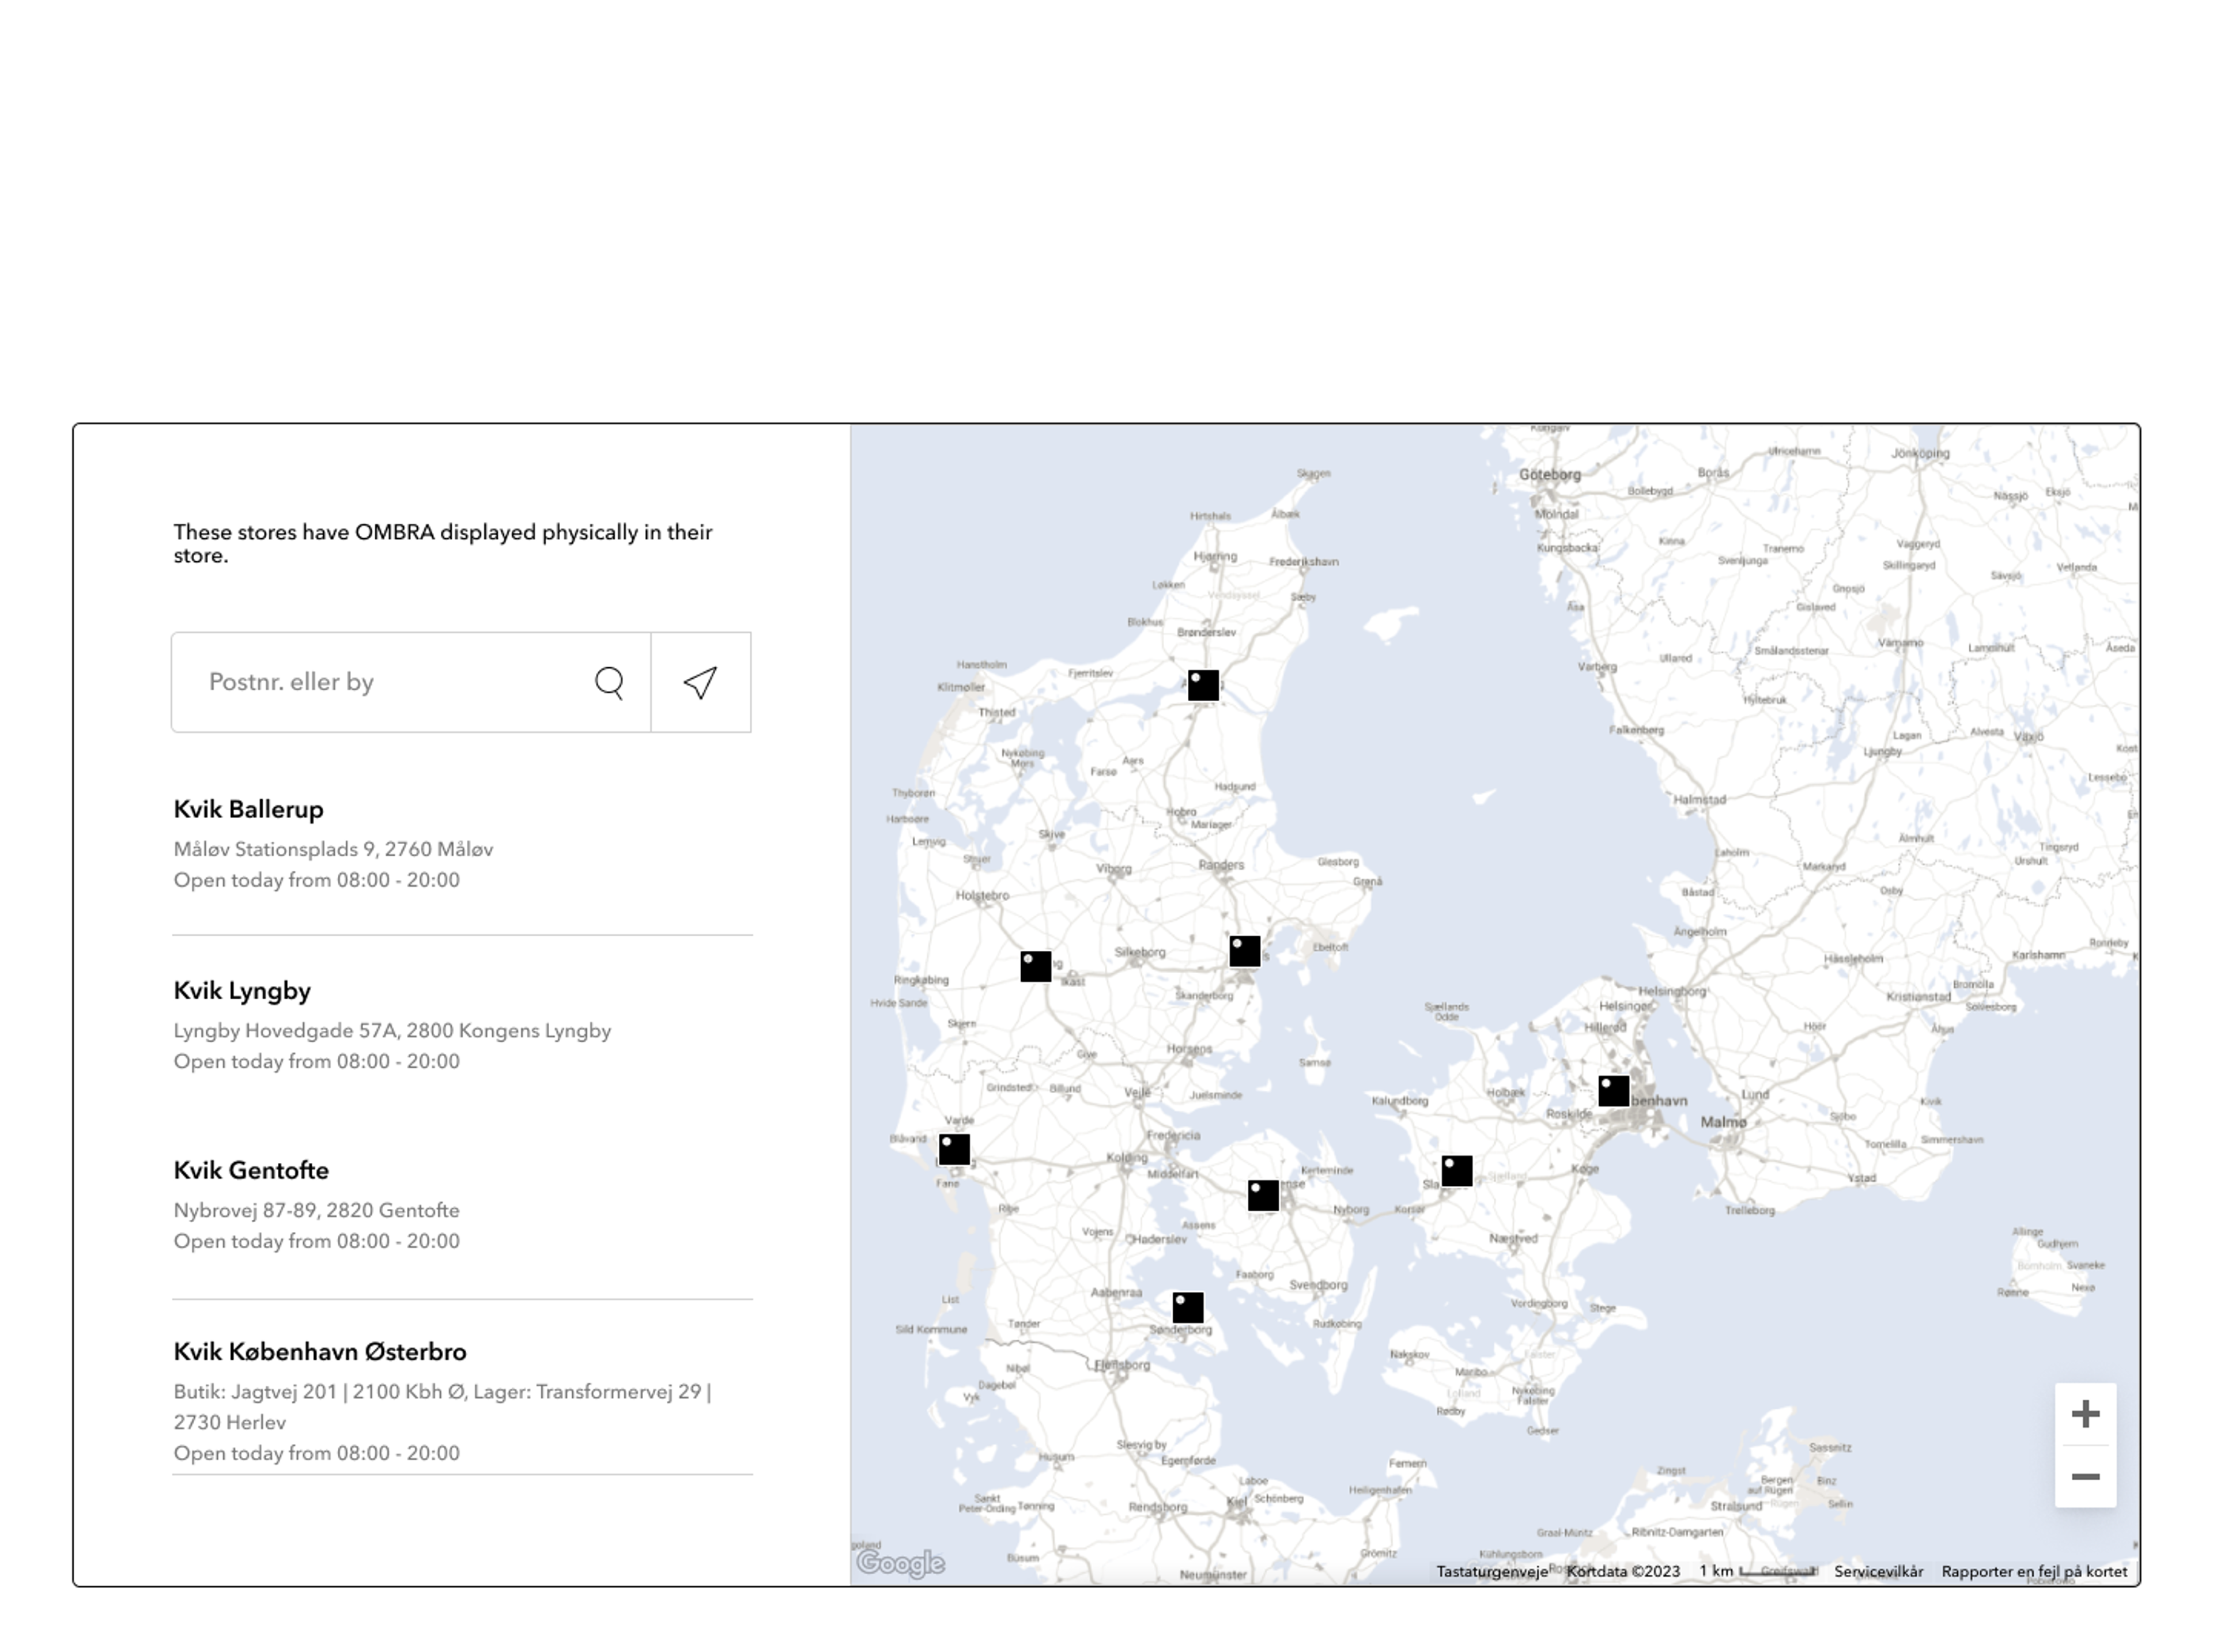Open the Kvik Ballerup store entry
2213x1652 pixels.
(248, 809)
